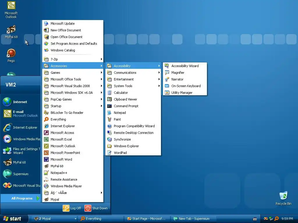Expand the PopCap Games arrow
This screenshot has height=223, width=298.
pos(102,99)
